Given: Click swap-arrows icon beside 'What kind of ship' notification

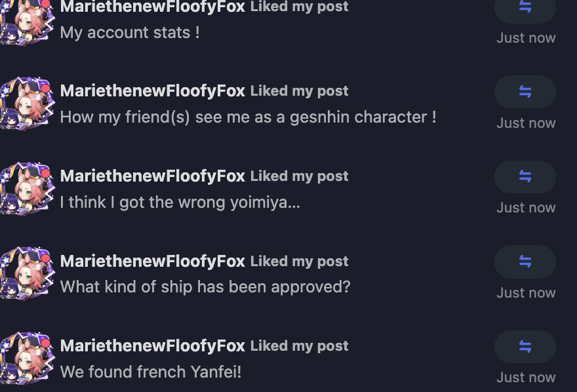Looking at the screenshot, I should click(525, 262).
